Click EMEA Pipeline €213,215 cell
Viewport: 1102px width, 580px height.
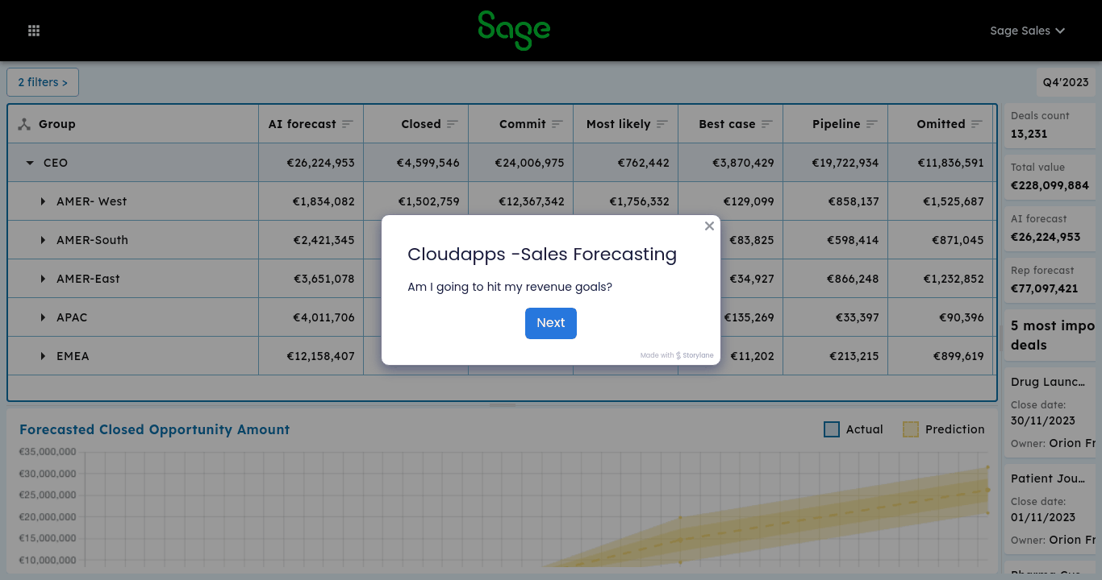click(836, 356)
